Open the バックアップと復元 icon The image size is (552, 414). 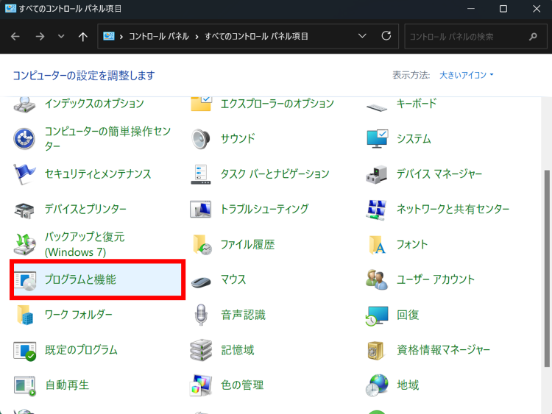24,244
